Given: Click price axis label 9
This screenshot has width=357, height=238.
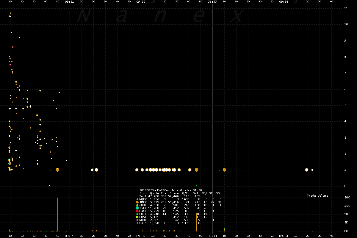Looking at the screenshot, I should click(345, 40).
